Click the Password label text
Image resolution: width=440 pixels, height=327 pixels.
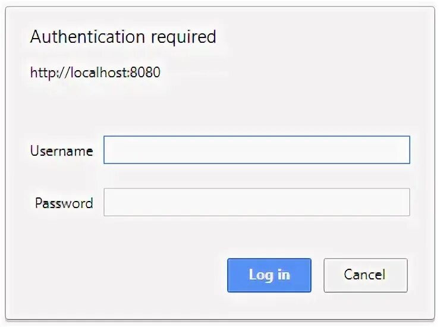64,203
